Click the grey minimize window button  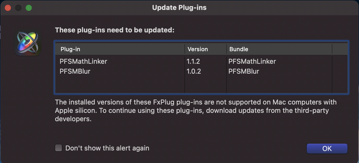[18, 8]
